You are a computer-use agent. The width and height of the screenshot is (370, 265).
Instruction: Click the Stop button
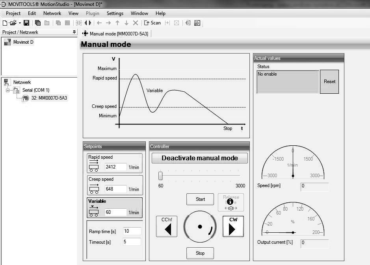pos(200,253)
